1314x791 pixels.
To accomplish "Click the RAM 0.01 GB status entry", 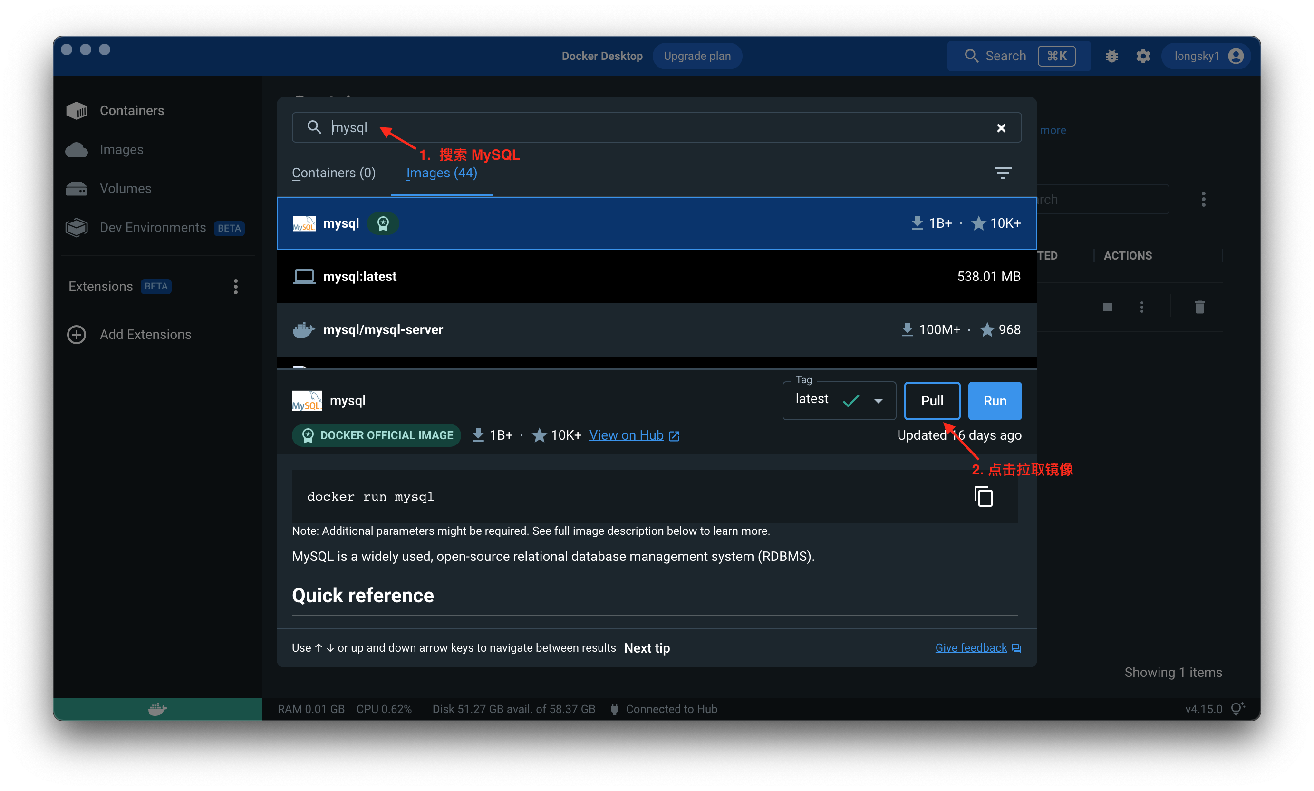I will pyautogui.click(x=311, y=709).
